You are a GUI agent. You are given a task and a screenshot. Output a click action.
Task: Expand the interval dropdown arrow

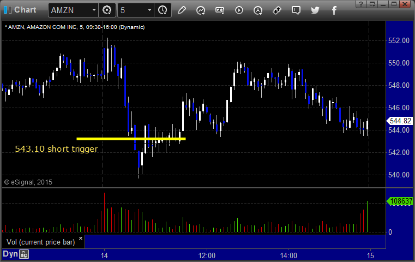click(x=149, y=10)
